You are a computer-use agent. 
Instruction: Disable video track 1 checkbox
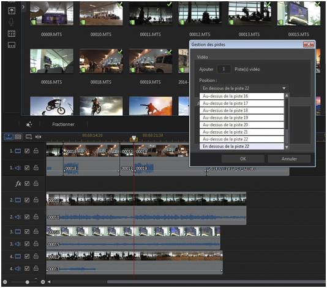pos(27,151)
